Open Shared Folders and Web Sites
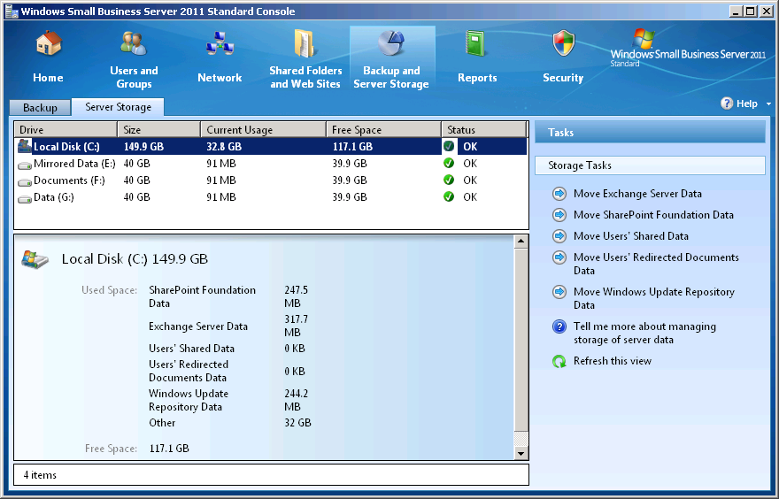The image size is (779, 499). (305, 58)
